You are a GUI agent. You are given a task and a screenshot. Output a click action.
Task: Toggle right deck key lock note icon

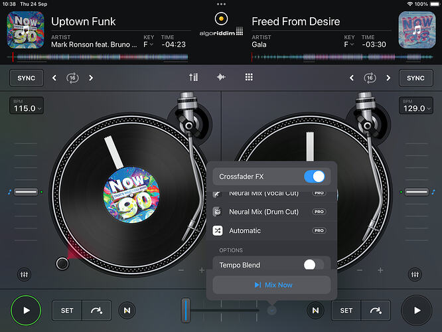433,192
